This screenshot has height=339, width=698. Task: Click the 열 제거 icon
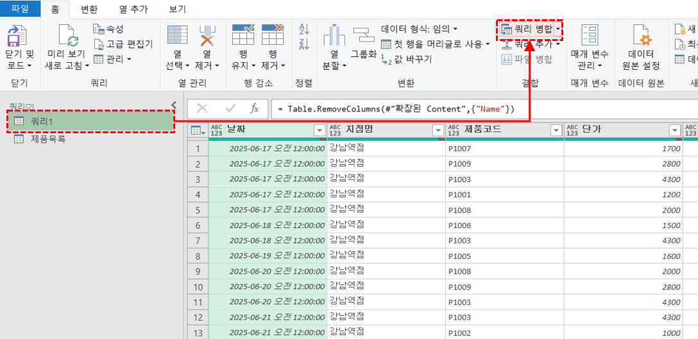(207, 37)
